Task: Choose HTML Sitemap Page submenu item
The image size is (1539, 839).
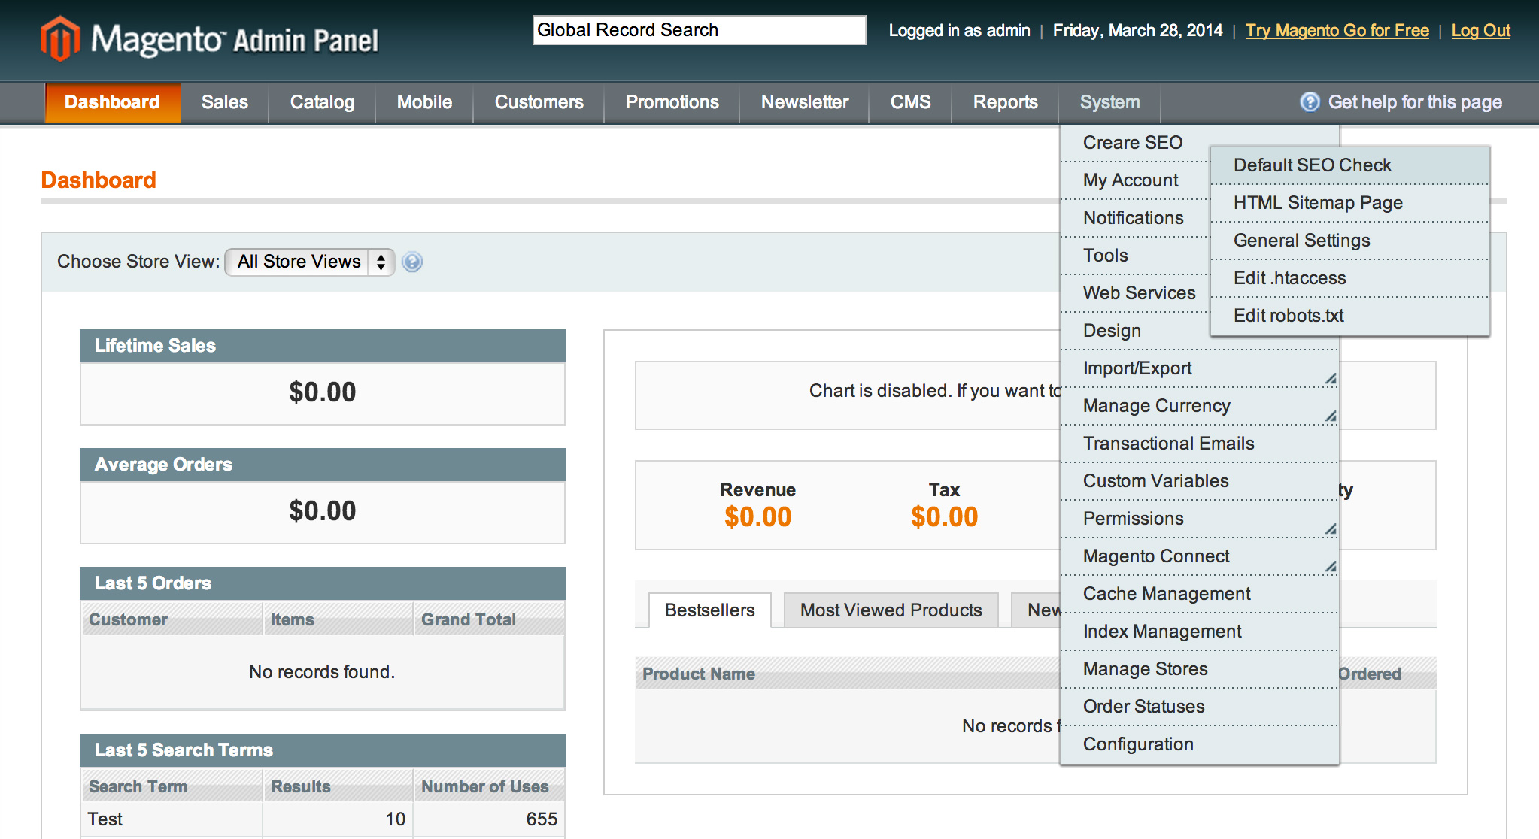Action: (1349, 203)
